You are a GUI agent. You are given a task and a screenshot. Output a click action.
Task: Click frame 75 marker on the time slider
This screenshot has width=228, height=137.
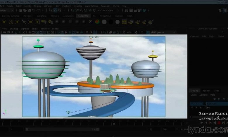114,124
